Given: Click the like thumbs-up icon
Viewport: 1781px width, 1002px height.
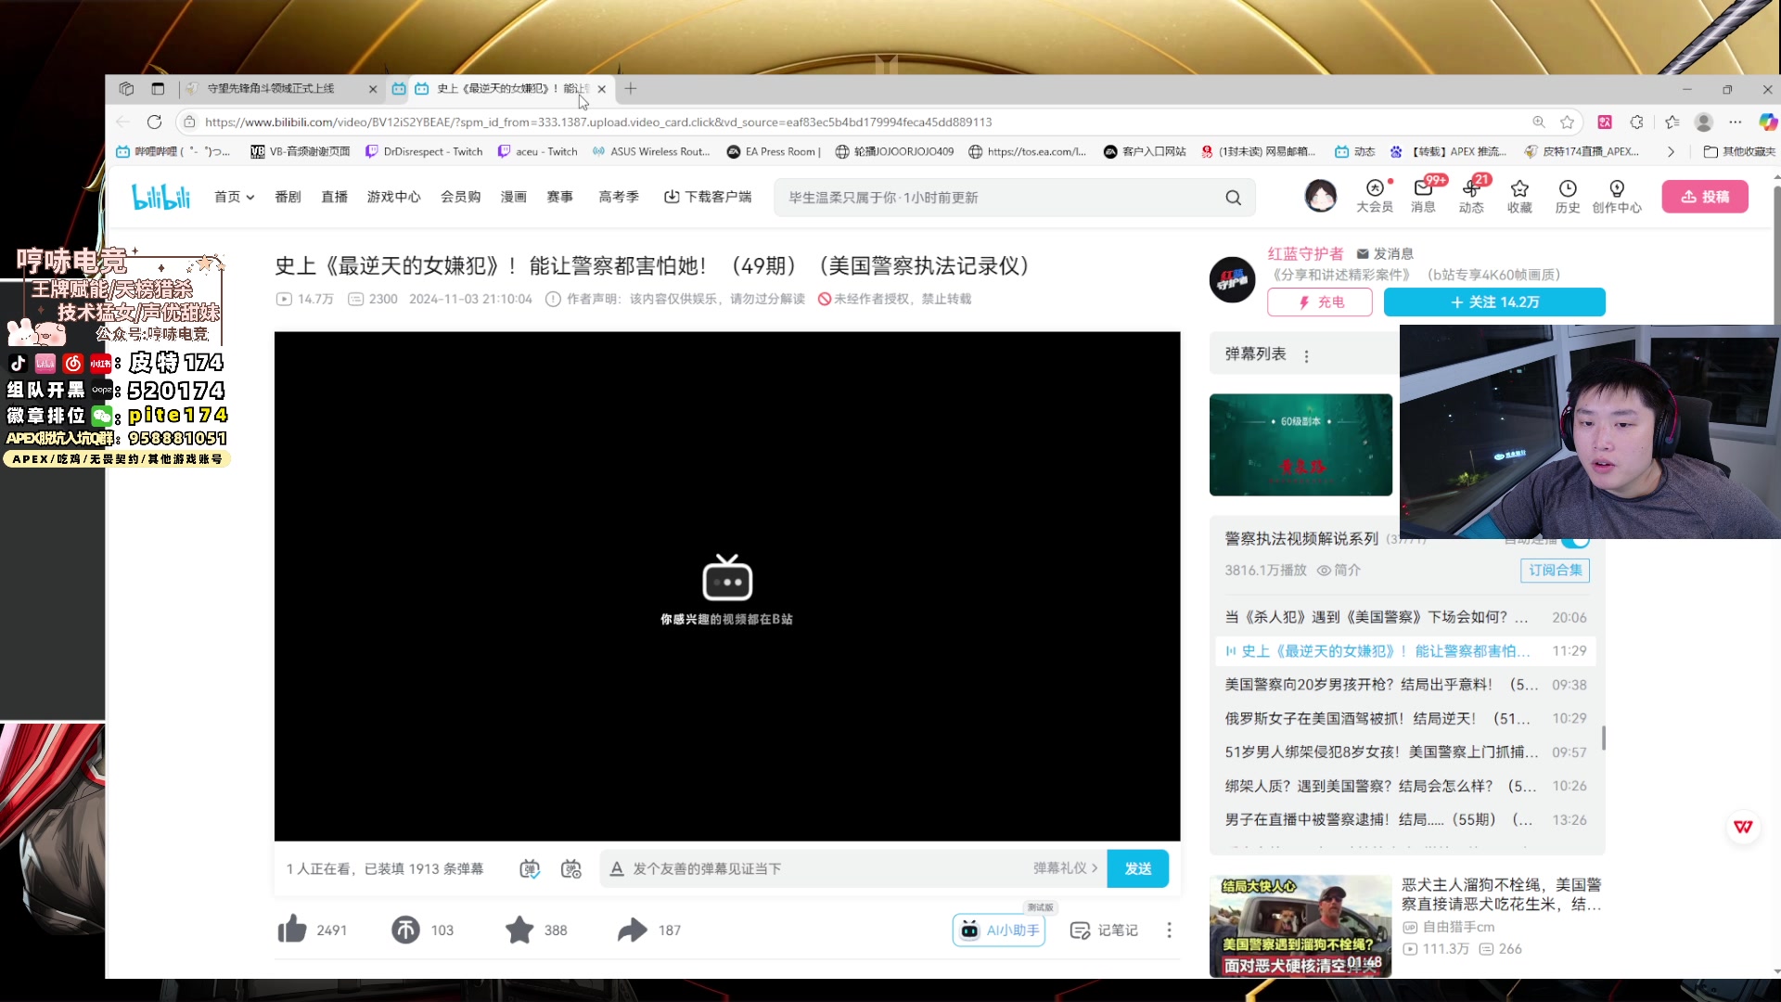Looking at the screenshot, I should [292, 930].
